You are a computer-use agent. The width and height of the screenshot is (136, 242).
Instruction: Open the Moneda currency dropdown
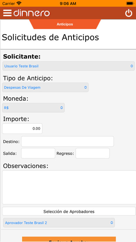33,108
